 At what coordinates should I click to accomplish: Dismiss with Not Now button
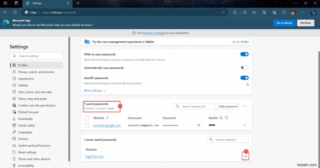click(306, 23)
